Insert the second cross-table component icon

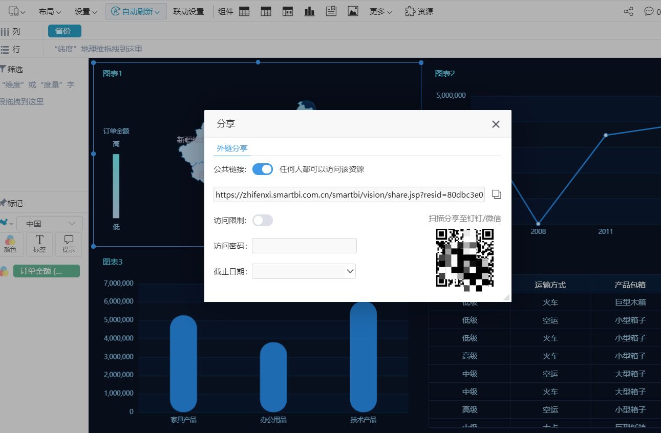266,11
